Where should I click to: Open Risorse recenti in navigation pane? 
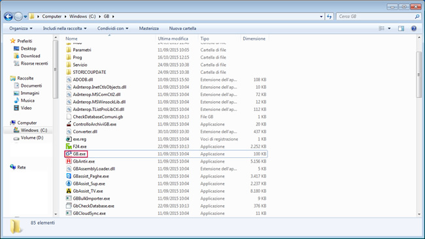click(34, 63)
